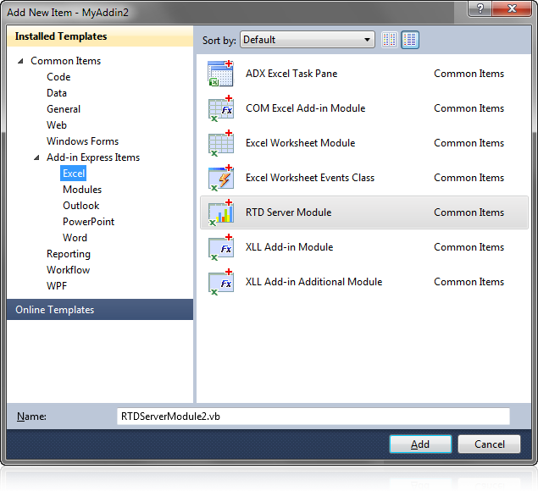The width and height of the screenshot is (538, 491).
Task: Select the Windows Forms category
Action: pyautogui.click(x=83, y=141)
